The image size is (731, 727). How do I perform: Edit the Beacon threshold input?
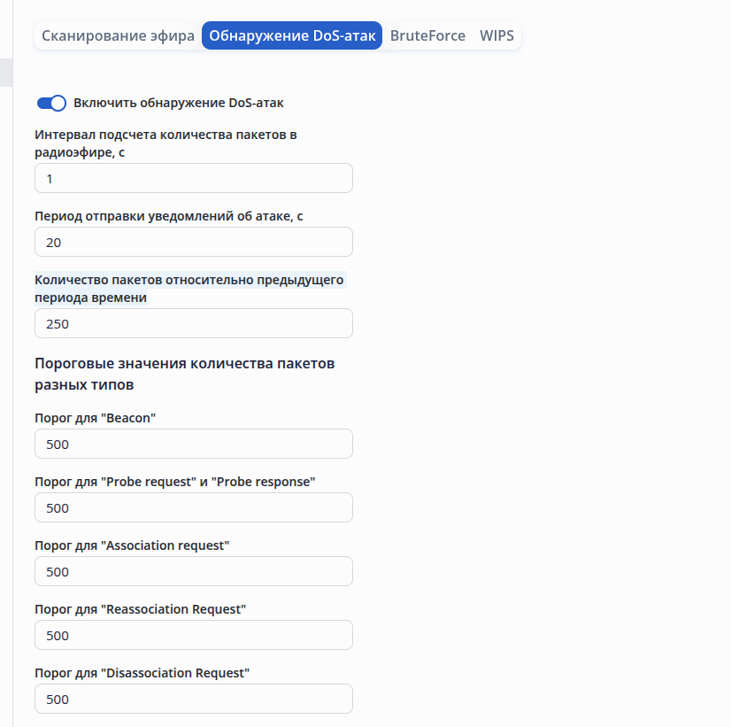pos(193,444)
